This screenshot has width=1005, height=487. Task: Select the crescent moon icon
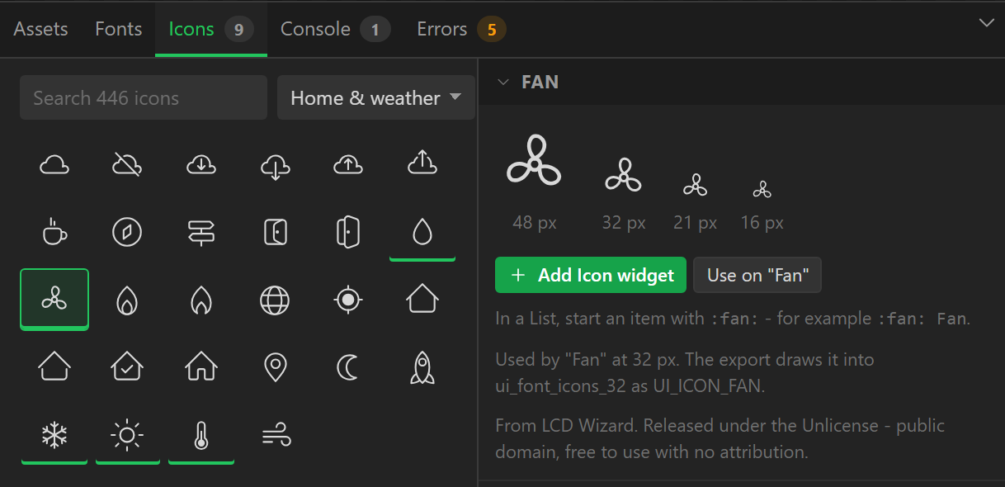click(348, 366)
